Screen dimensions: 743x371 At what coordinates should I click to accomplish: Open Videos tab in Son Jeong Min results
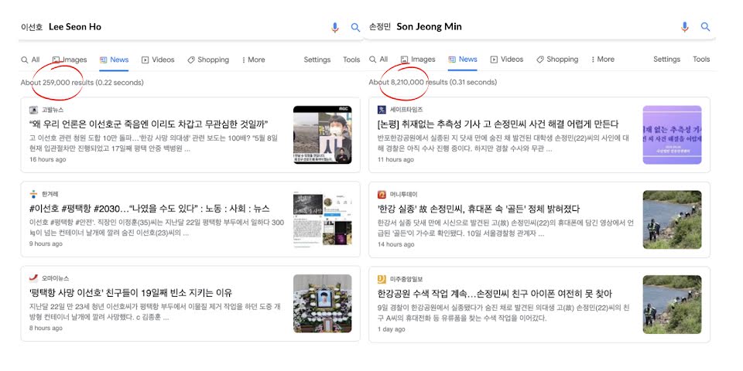coord(506,60)
